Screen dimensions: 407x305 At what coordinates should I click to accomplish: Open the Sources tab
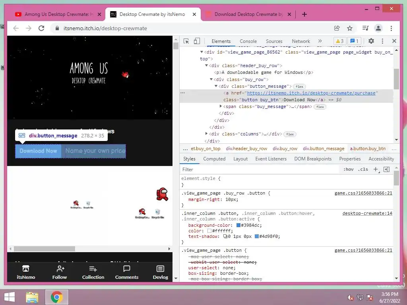point(274,41)
